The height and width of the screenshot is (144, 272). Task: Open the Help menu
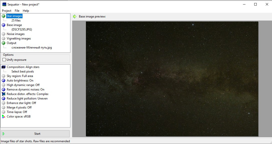[26, 11]
